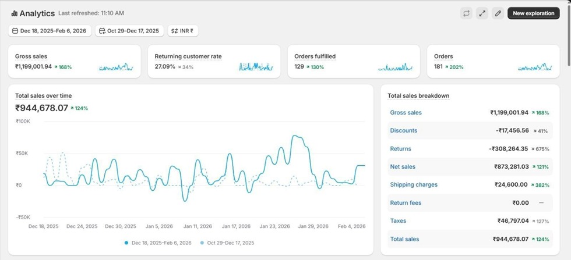Open the INR currency selector
This screenshot has width=571, height=260.
182,31
